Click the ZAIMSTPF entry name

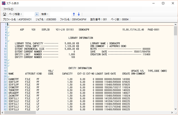(14, 96)
